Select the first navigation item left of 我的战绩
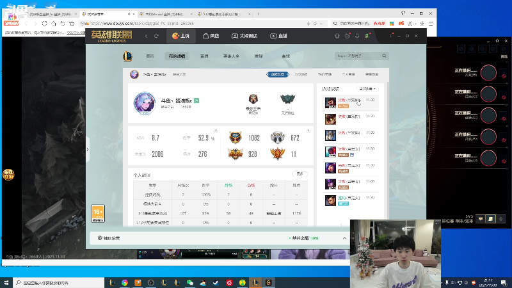512x288 pixels. pos(150,56)
